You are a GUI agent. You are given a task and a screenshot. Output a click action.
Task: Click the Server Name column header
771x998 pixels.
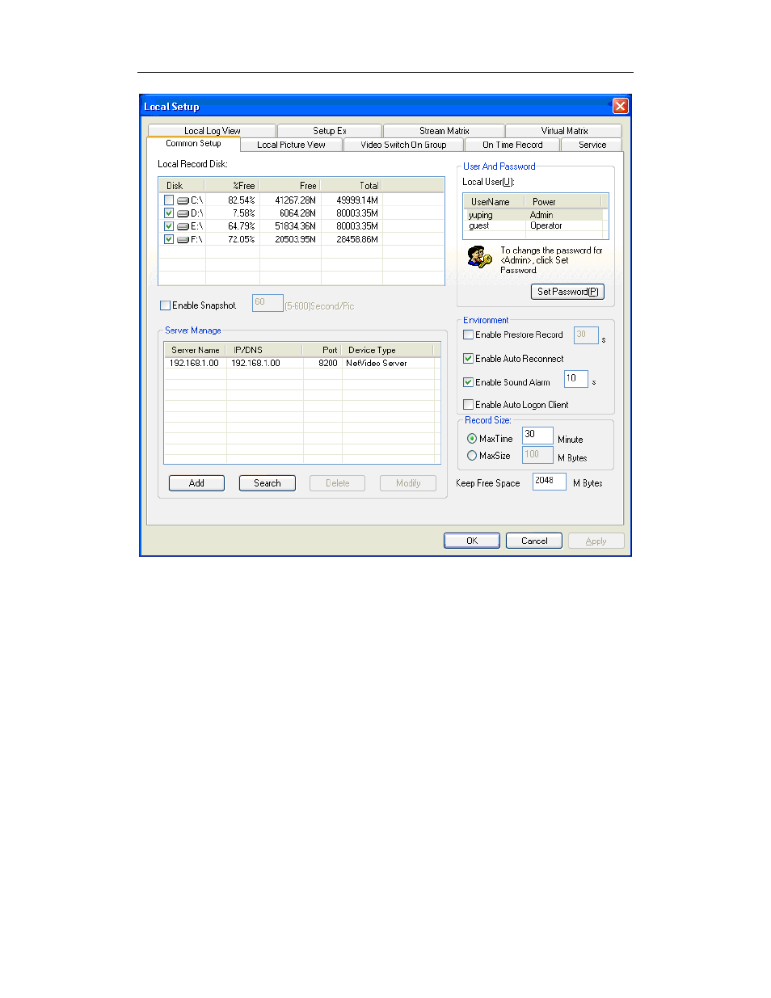[x=196, y=350]
